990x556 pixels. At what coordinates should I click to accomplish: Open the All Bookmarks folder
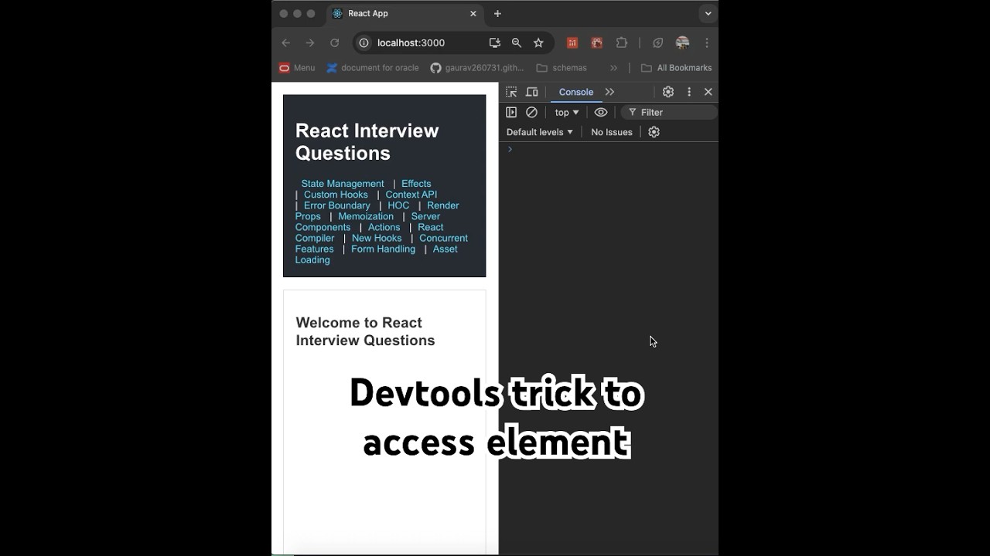[677, 68]
